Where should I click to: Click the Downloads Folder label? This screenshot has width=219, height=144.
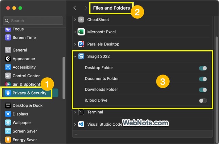[x=101, y=89]
